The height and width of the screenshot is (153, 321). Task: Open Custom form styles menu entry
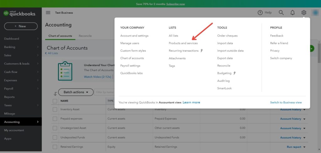pos(133,51)
